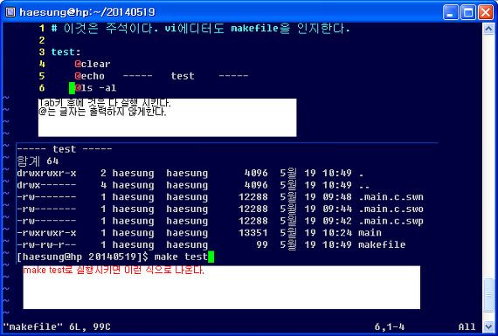Screen dimensions: 498x336
Task: Click the '.main.c.swo' file name
Action: (x=391, y=209)
